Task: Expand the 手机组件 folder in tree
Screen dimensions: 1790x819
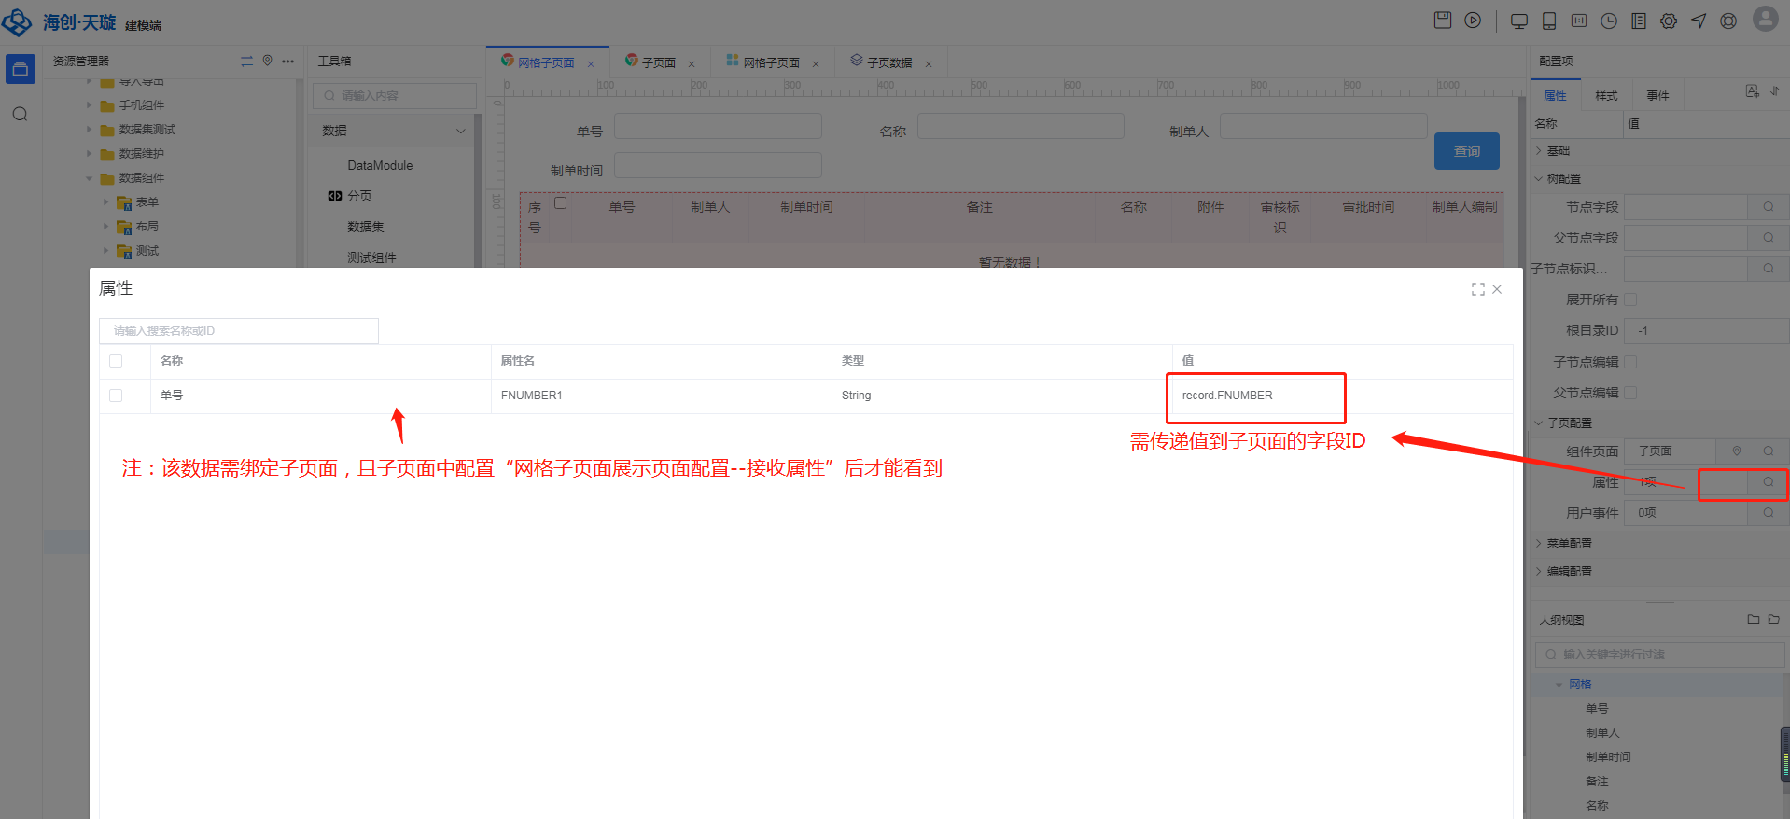Action: click(x=90, y=105)
